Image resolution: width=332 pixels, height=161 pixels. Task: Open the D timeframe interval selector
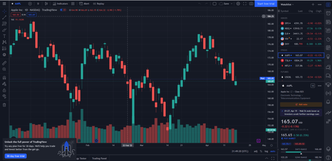(x=38, y=4)
